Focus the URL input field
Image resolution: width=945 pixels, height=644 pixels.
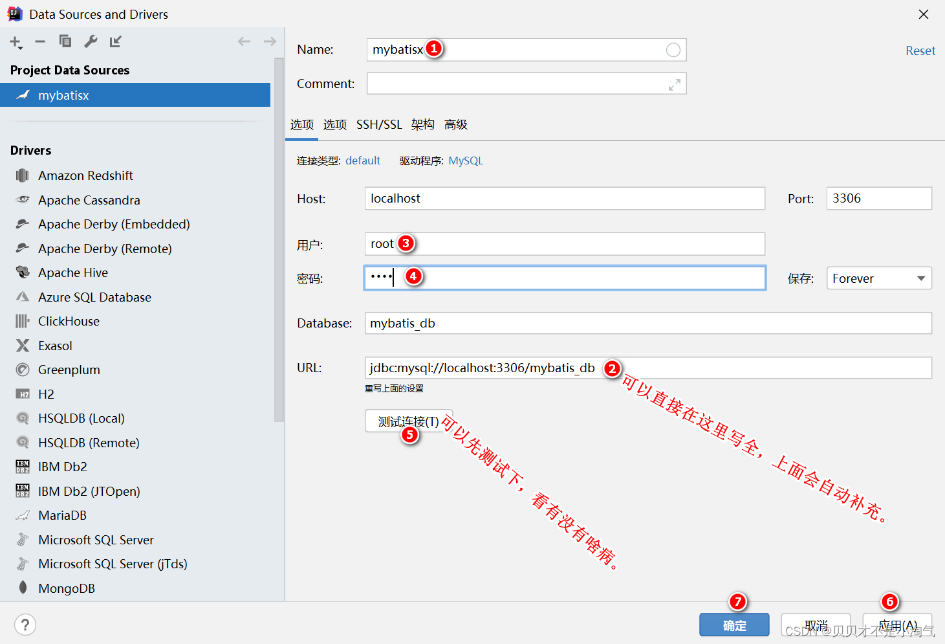pyautogui.click(x=648, y=368)
